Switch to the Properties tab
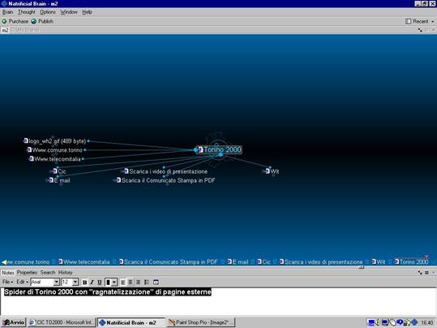The image size is (437, 328). (27, 272)
